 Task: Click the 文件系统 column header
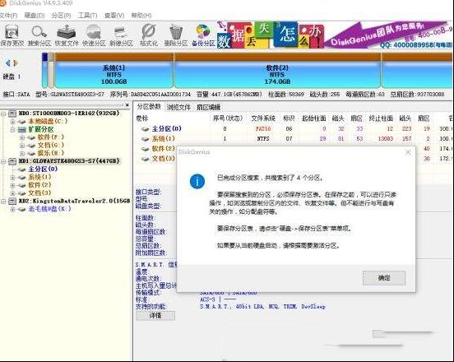pos(263,118)
